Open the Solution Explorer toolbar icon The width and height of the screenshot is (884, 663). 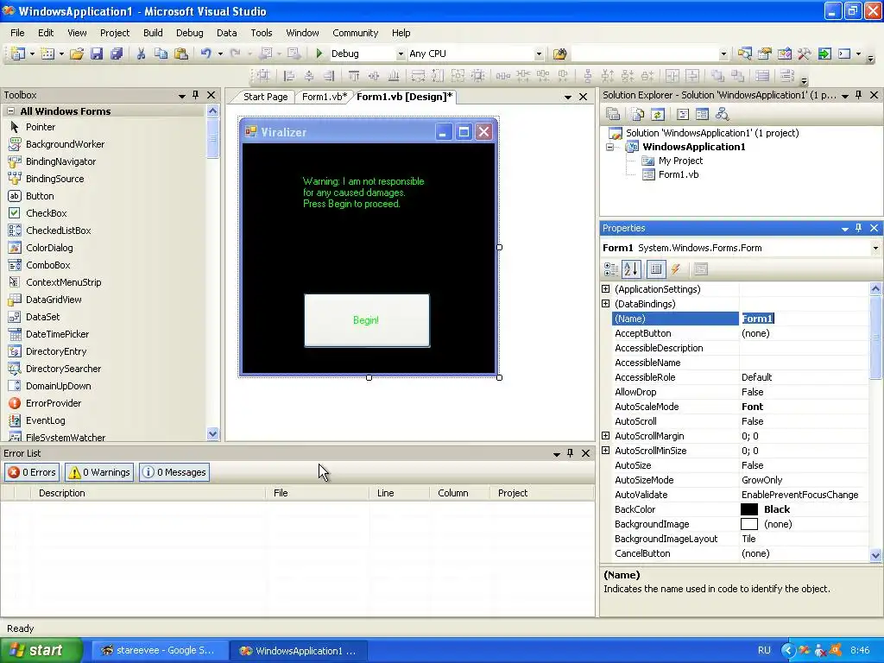pos(745,54)
